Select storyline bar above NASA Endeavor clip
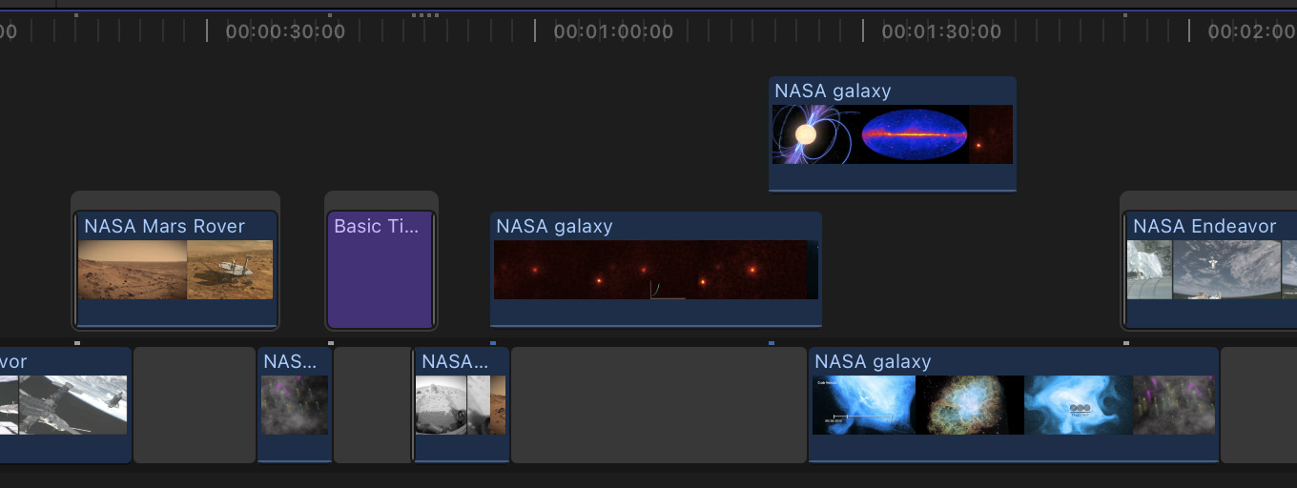The width and height of the screenshot is (1297, 488). tap(1208, 200)
